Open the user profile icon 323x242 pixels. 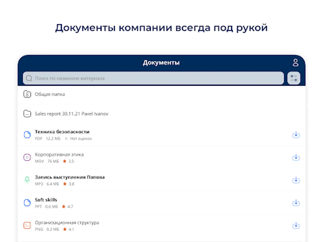296,63
